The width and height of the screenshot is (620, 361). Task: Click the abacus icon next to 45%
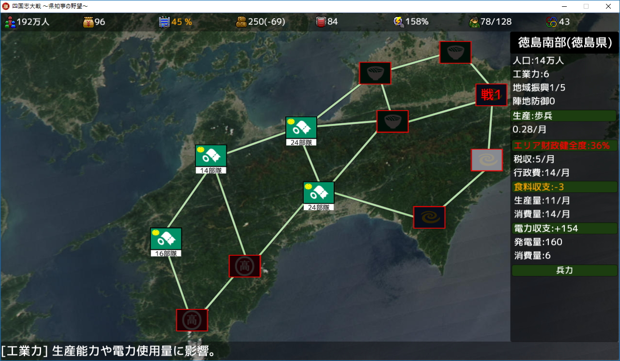164,21
